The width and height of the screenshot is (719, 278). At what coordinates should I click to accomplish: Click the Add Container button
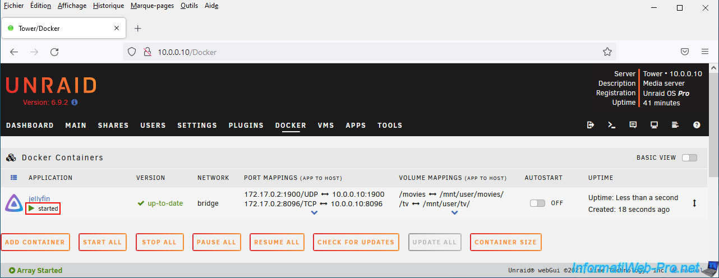pyautogui.click(x=35, y=242)
